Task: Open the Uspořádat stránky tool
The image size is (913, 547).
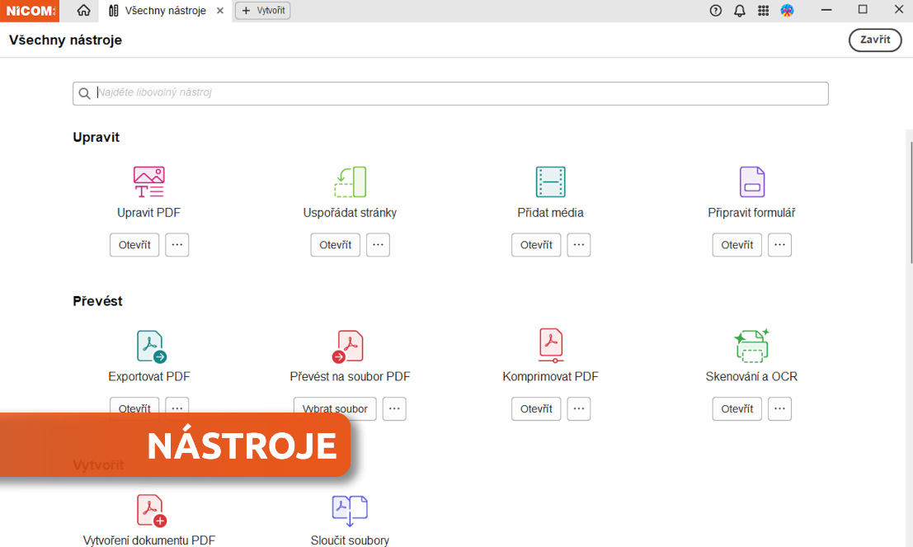Action: coord(336,245)
